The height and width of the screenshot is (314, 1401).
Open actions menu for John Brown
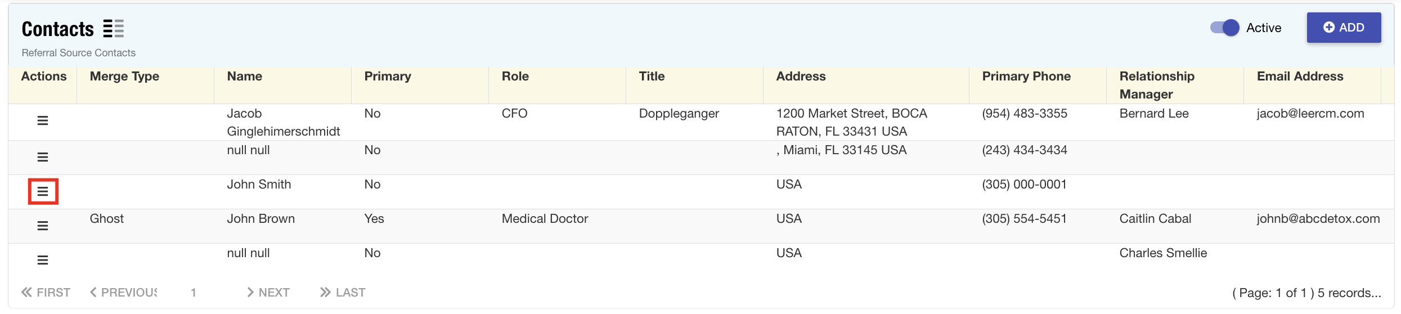pyautogui.click(x=42, y=226)
